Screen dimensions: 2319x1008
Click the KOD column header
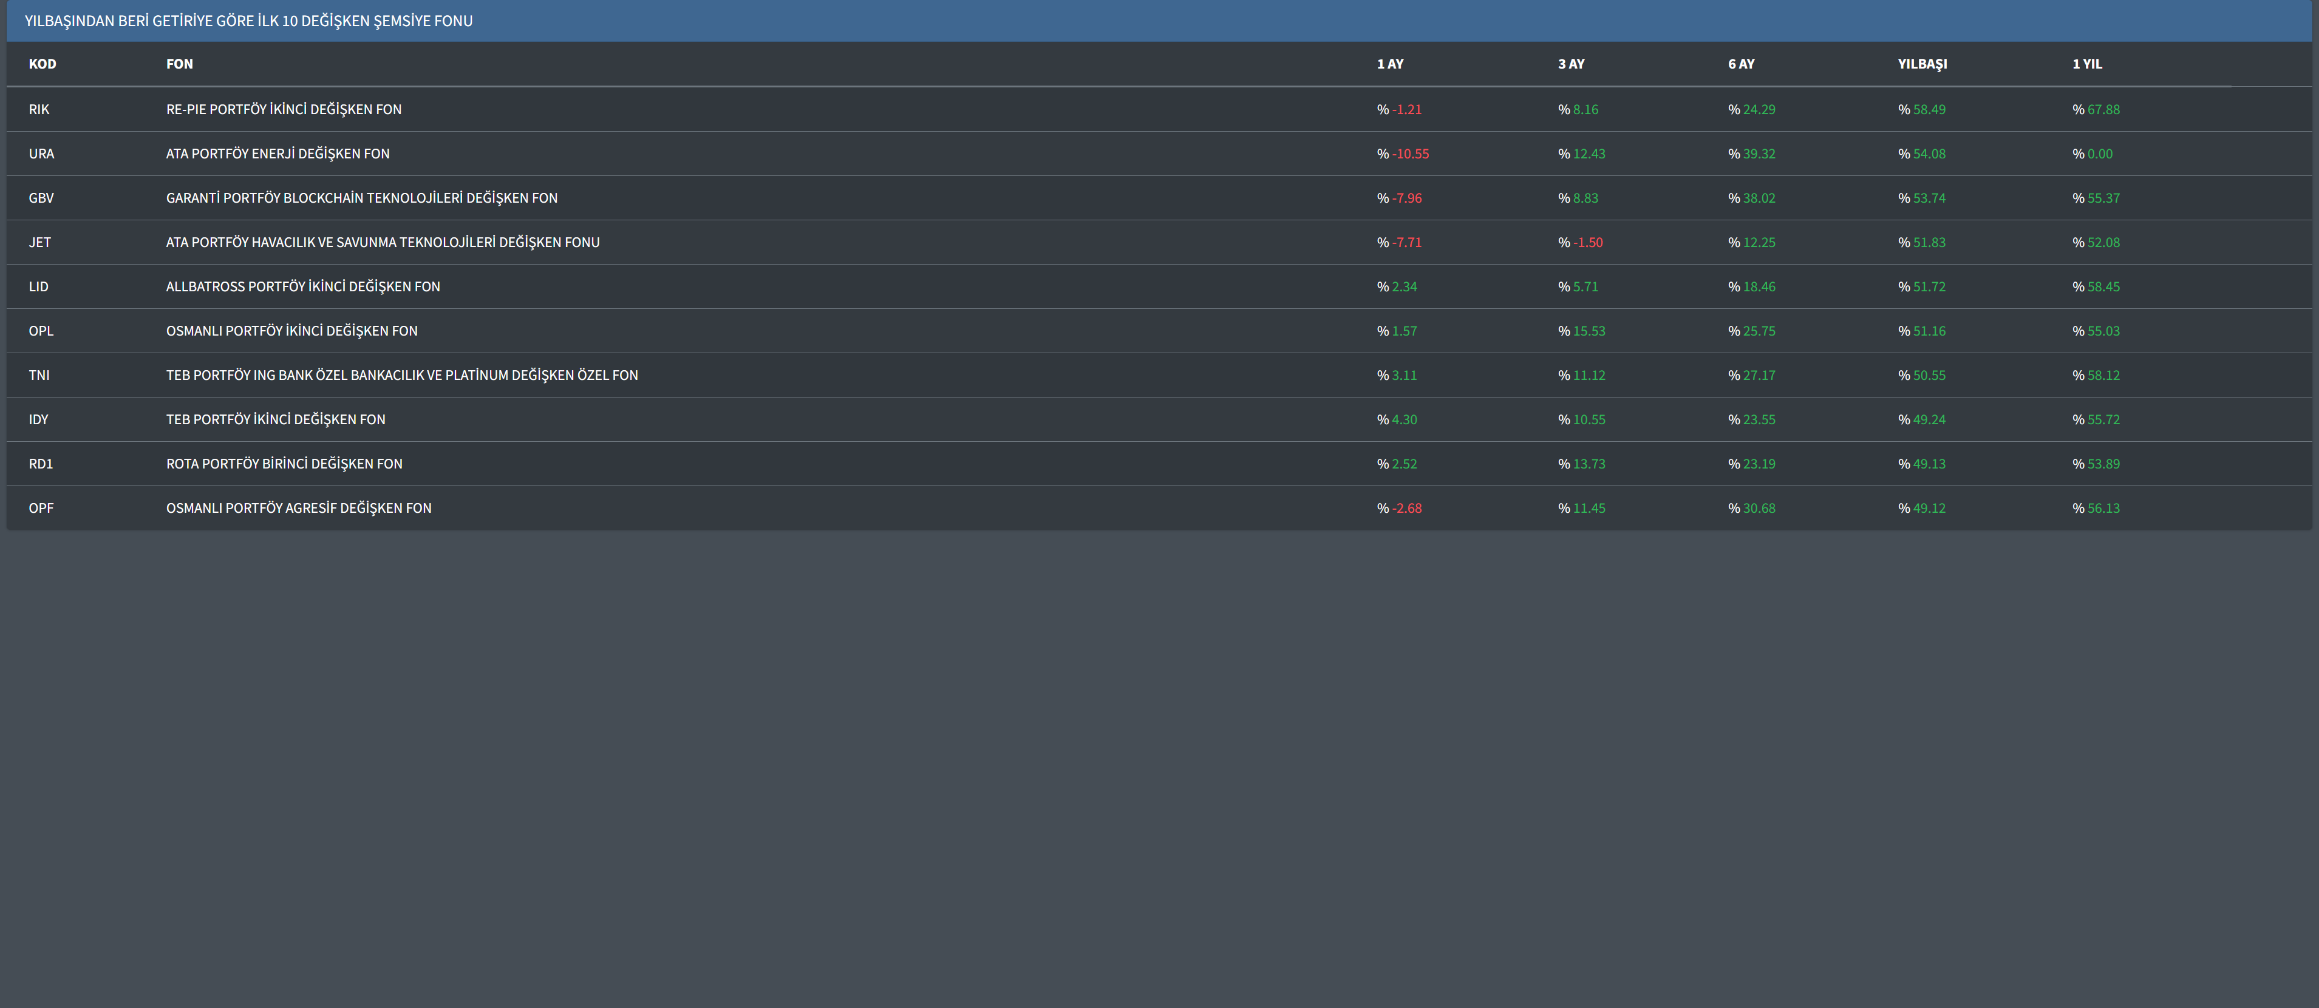[43, 64]
